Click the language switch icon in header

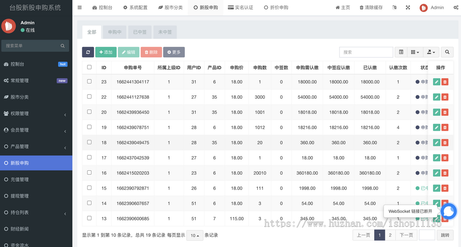tap(394, 7)
